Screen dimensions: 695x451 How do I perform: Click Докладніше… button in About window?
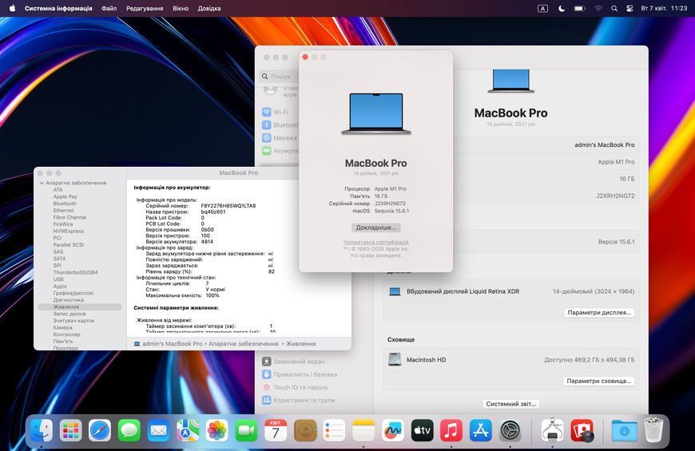click(x=376, y=227)
